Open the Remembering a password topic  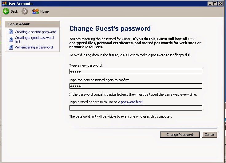(34, 47)
